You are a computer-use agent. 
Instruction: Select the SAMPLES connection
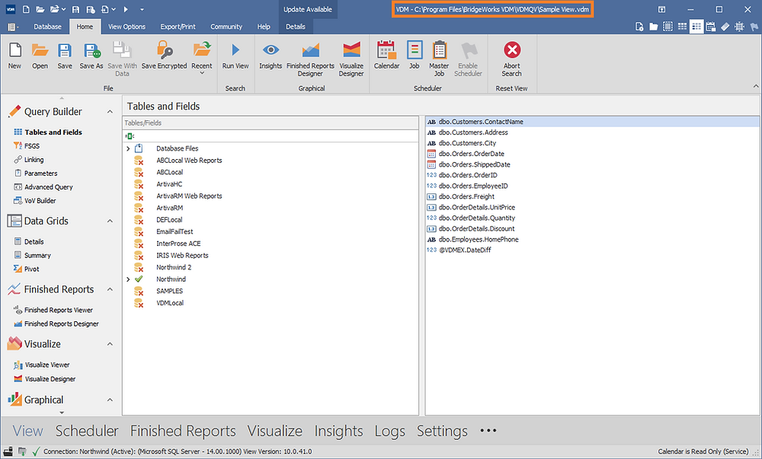[170, 291]
